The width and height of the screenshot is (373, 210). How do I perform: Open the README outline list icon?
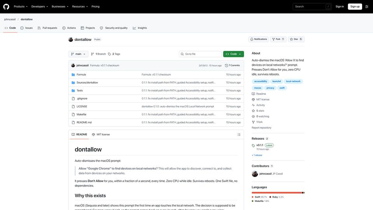click(239, 135)
